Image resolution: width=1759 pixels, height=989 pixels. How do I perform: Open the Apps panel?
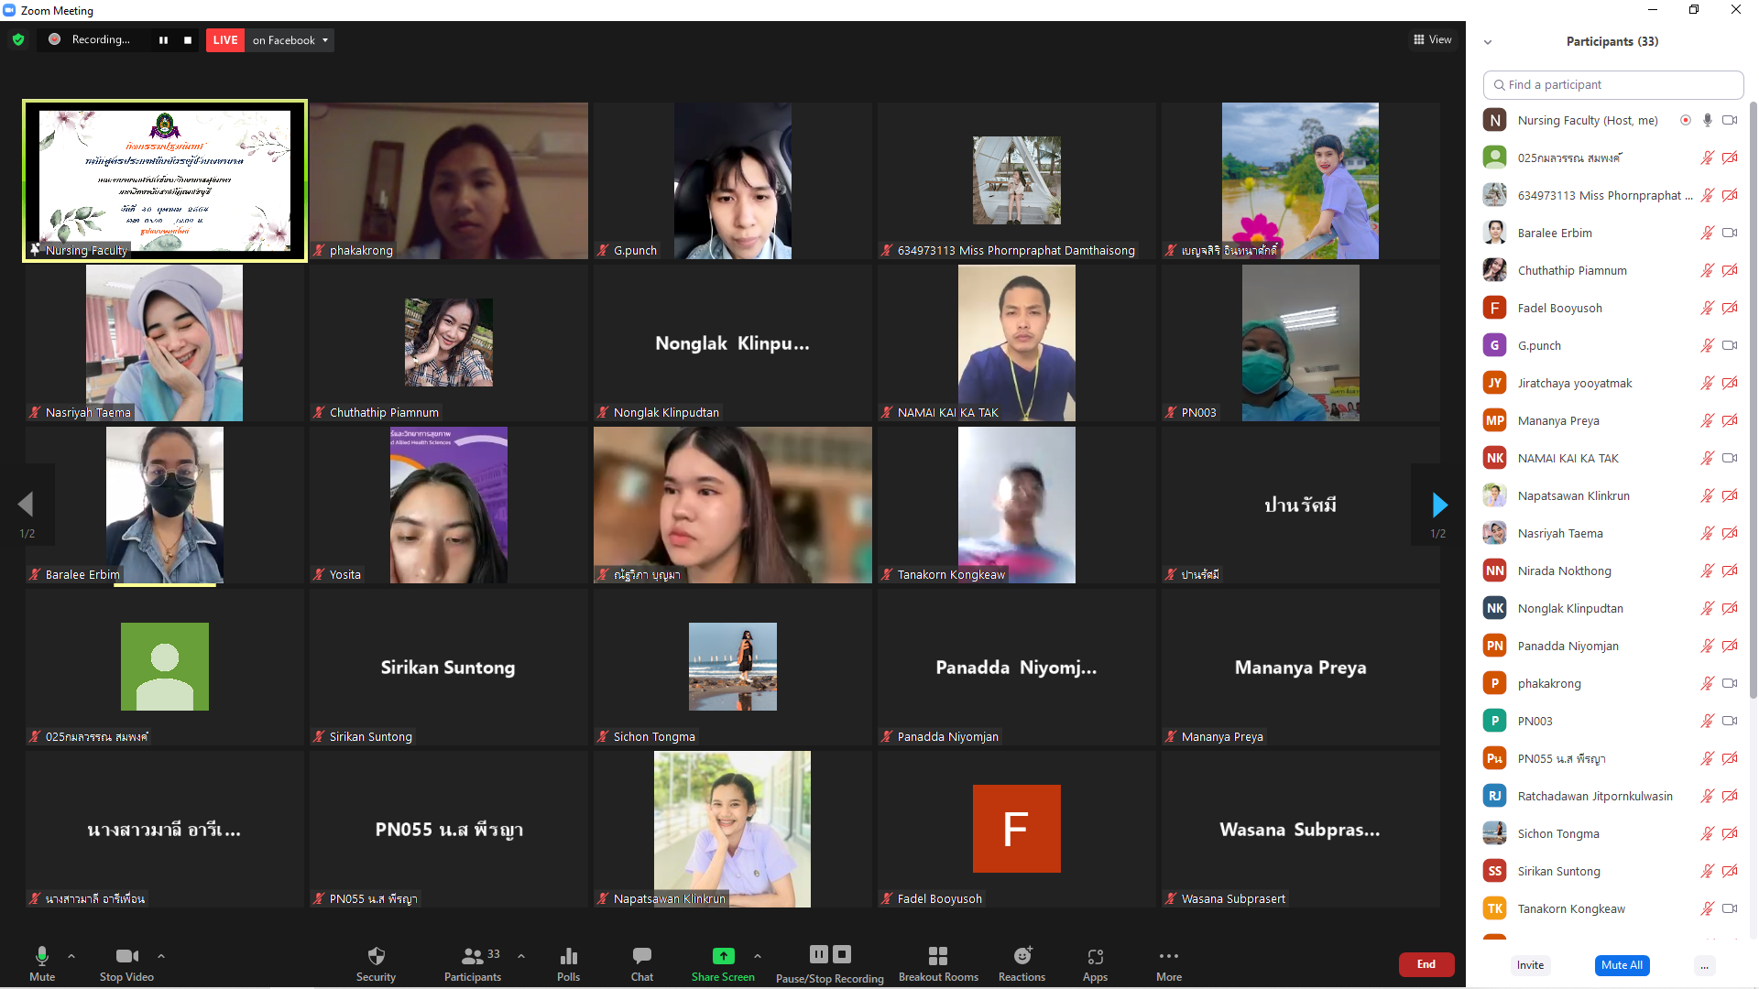click(x=1095, y=962)
